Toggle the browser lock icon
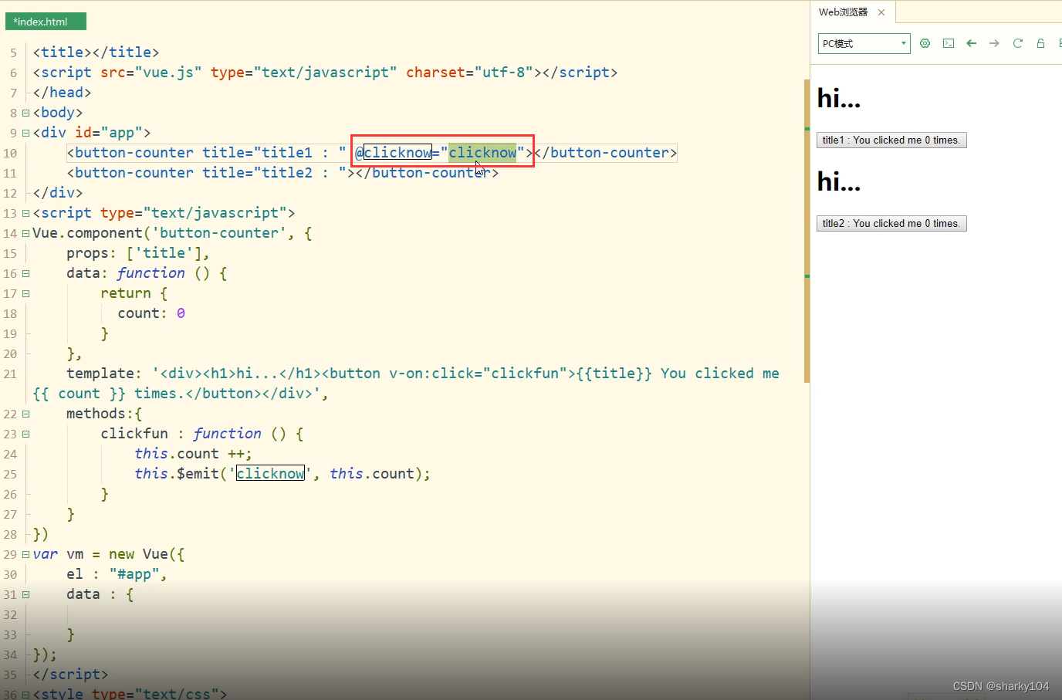1062x700 pixels. [1040, 43]
